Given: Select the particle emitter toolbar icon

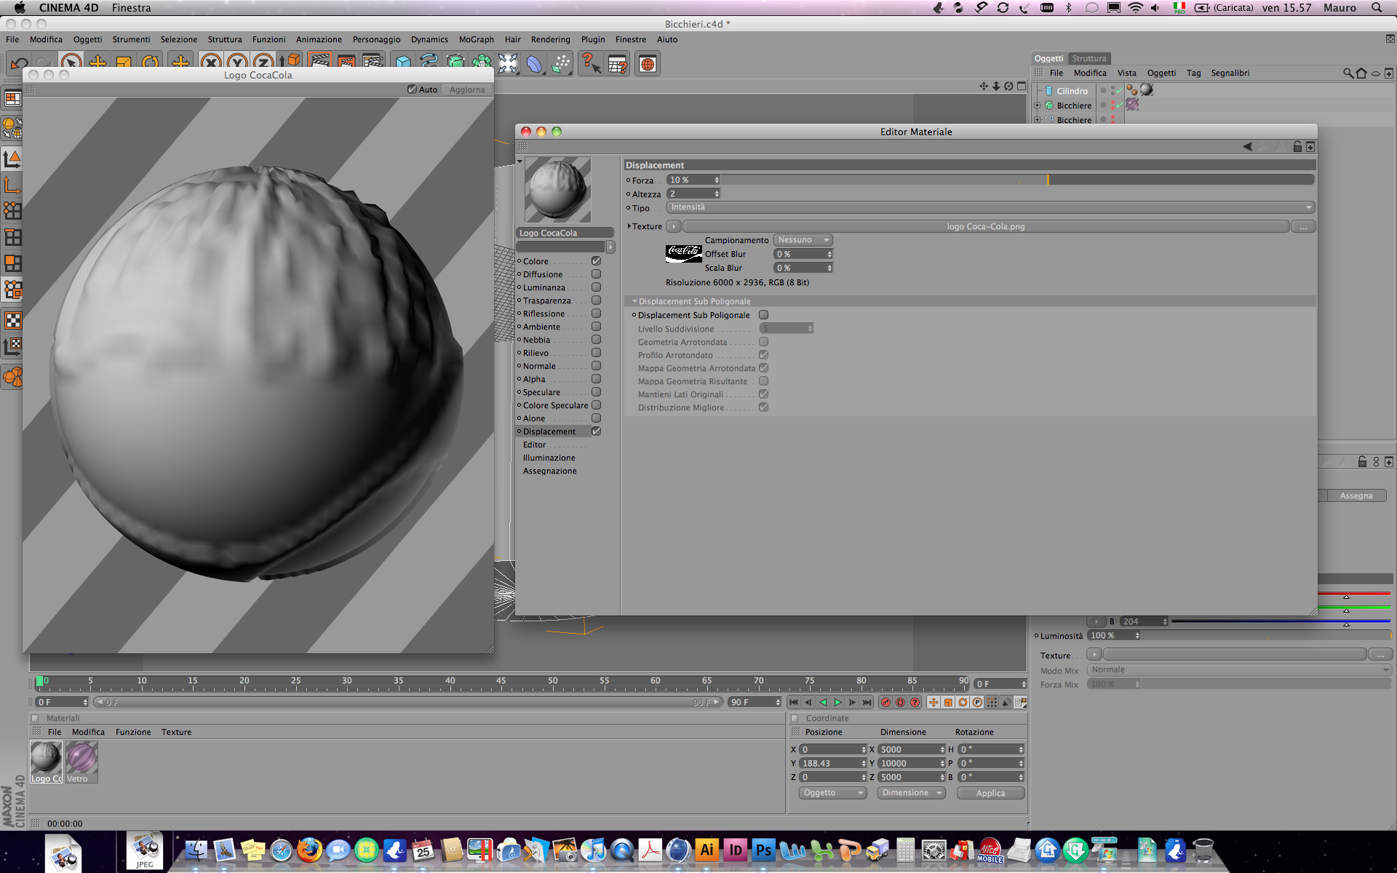Looking at the screenshot, I should (x=561, y=64).
